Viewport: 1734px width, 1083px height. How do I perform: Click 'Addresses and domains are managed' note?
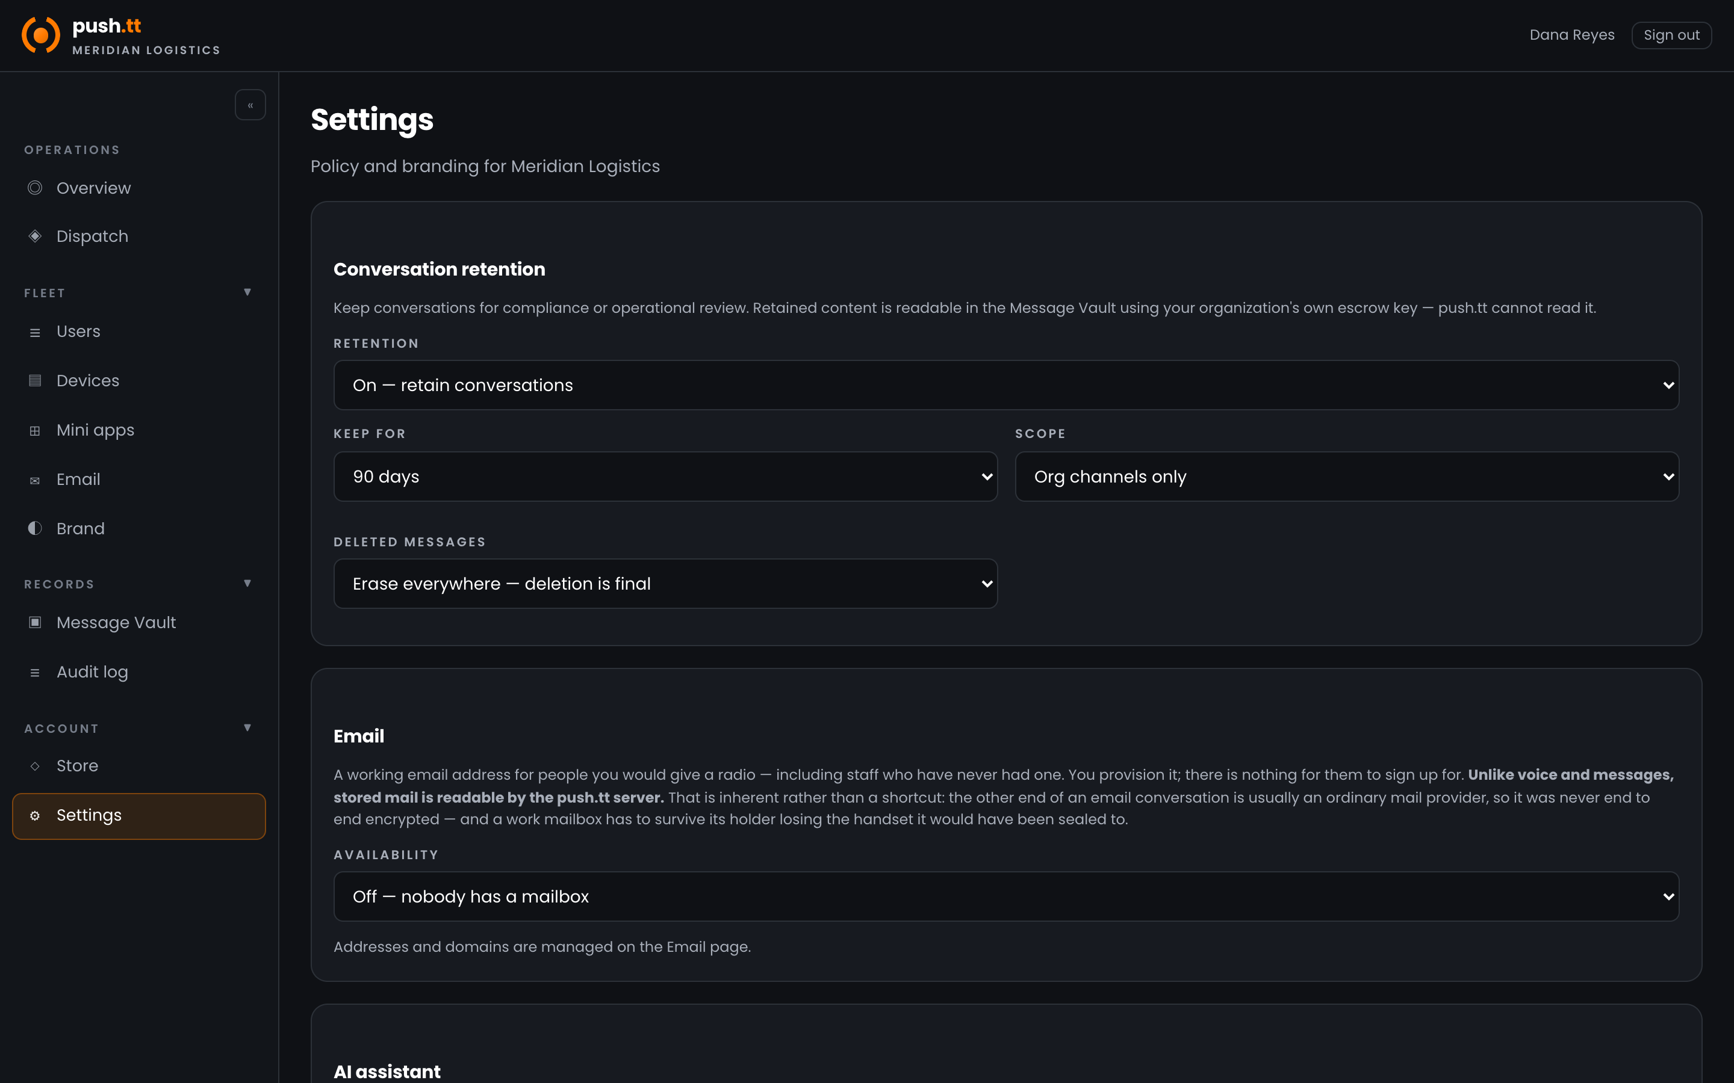(x=542, y=947)
